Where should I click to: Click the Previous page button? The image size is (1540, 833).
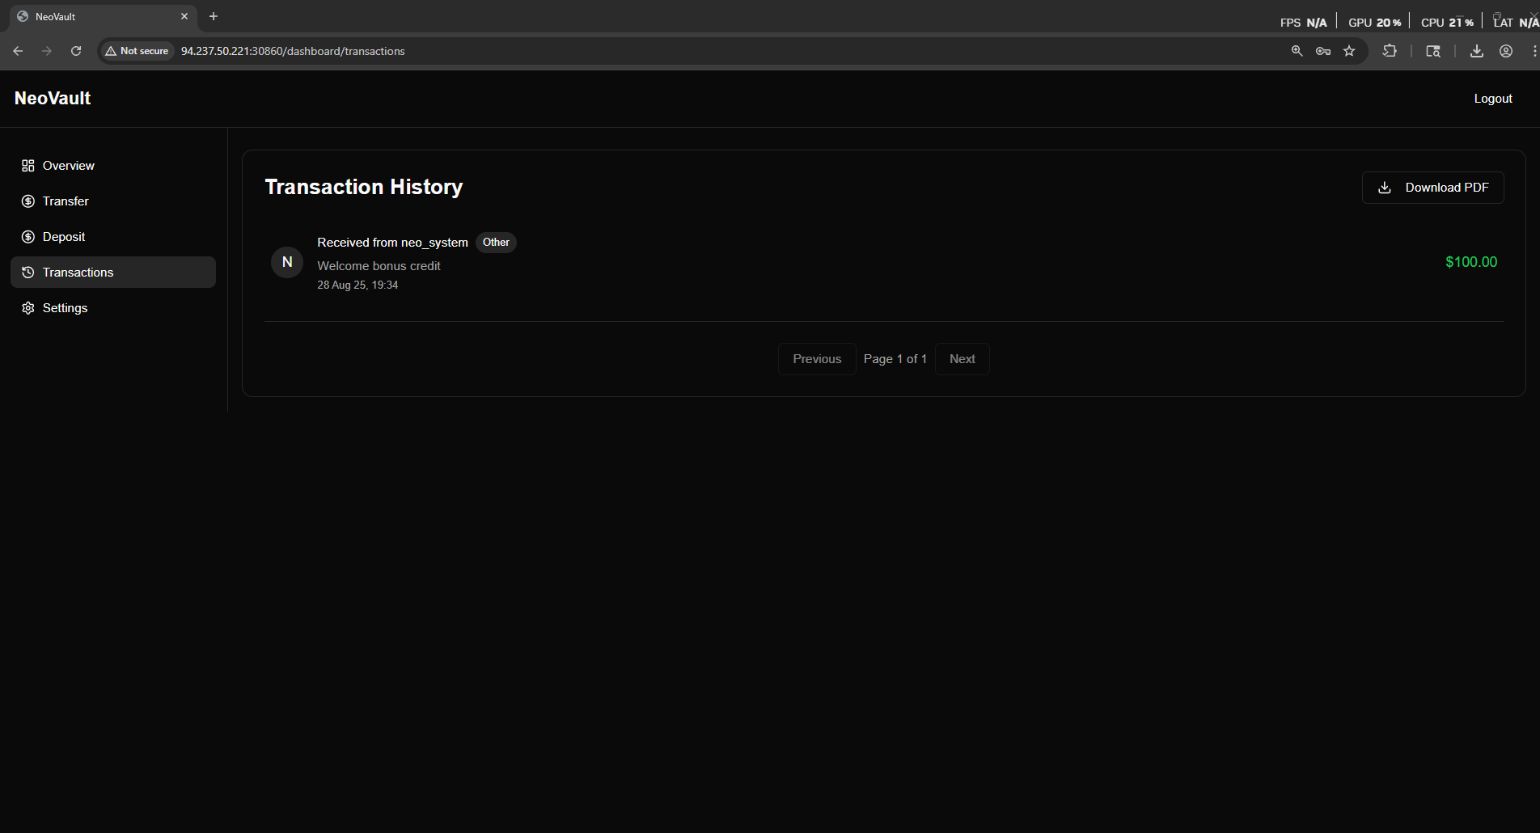[x=817, y=359]
